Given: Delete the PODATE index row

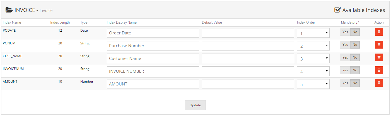Looking at the screenshot, I should pyautogui.click(x=379, y=32).
